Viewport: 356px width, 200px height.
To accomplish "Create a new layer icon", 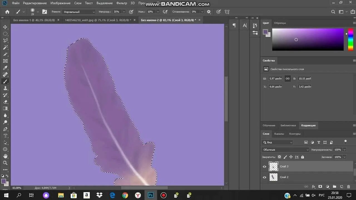I will click(342, 187).
